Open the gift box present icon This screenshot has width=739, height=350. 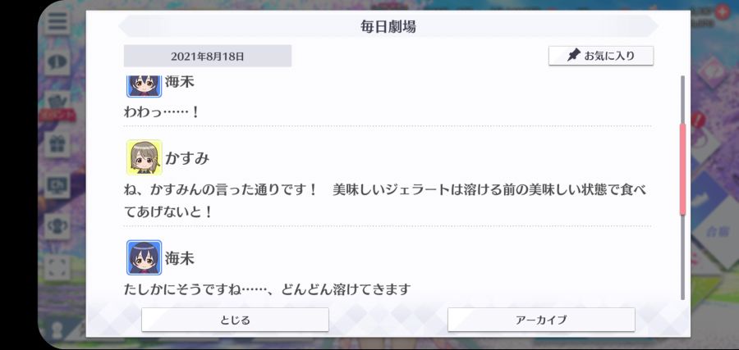[57, 143]
